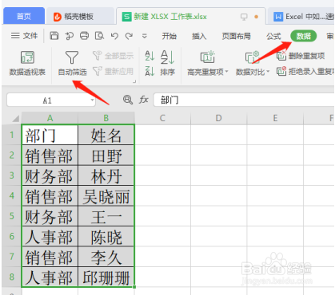Viewport: 335px width, 295px height.
Task: Select column A header
Action: [x=50, y=118]
